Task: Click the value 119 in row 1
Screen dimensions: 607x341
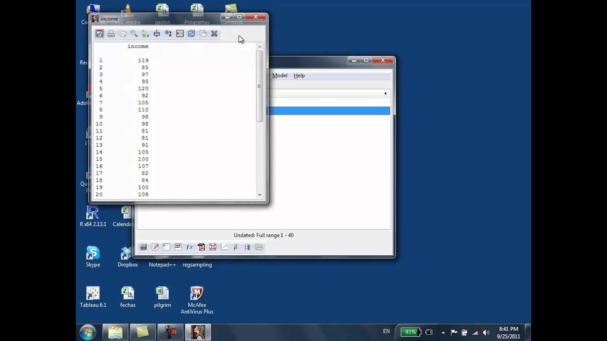Action: (x=143, y=60)
